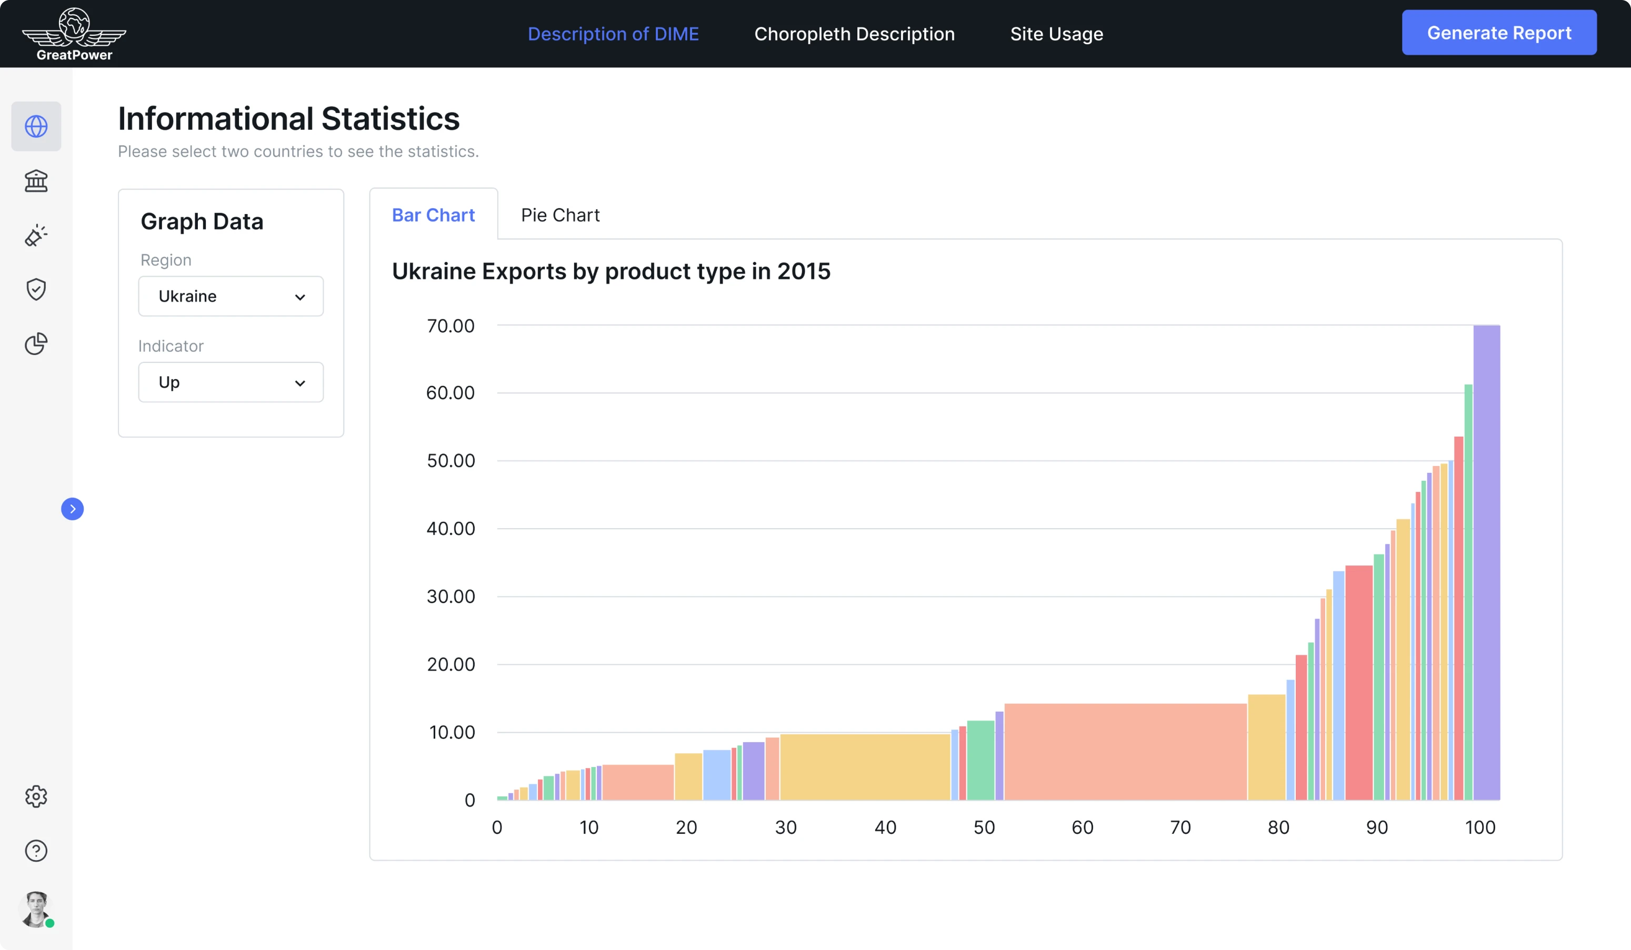This screenshot has width=1631, height=950.
Task: Navigate to Site Usage
Action: [x=1056, y=34]
